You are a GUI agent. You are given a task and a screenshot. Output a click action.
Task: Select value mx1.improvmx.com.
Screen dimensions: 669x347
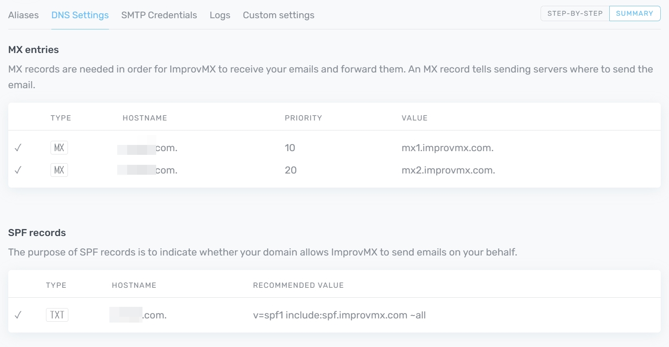(x=447, y=148)
